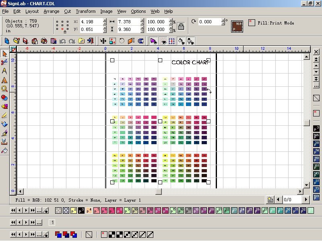322x241 pixels.
Task: Increase the rotation angle spinner
Action: point(223,20)
